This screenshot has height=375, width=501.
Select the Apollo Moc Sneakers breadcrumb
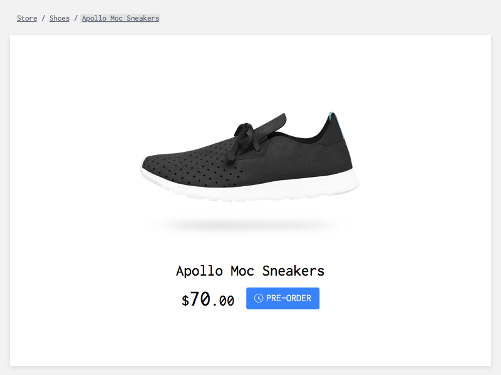(120, 18)
